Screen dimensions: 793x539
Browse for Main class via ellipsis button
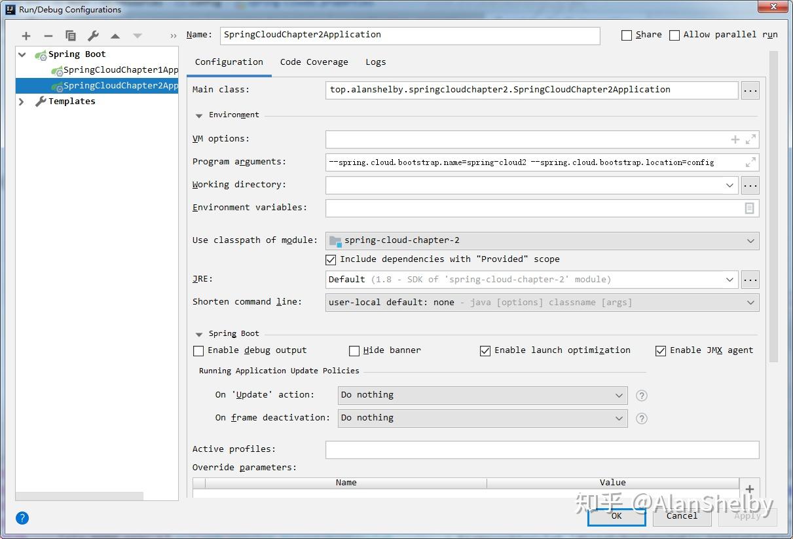750,90
